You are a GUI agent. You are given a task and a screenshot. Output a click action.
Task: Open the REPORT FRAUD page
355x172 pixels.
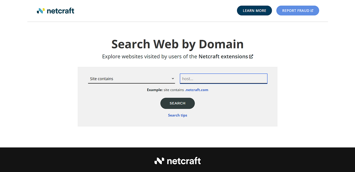click(x=297, y=10)
